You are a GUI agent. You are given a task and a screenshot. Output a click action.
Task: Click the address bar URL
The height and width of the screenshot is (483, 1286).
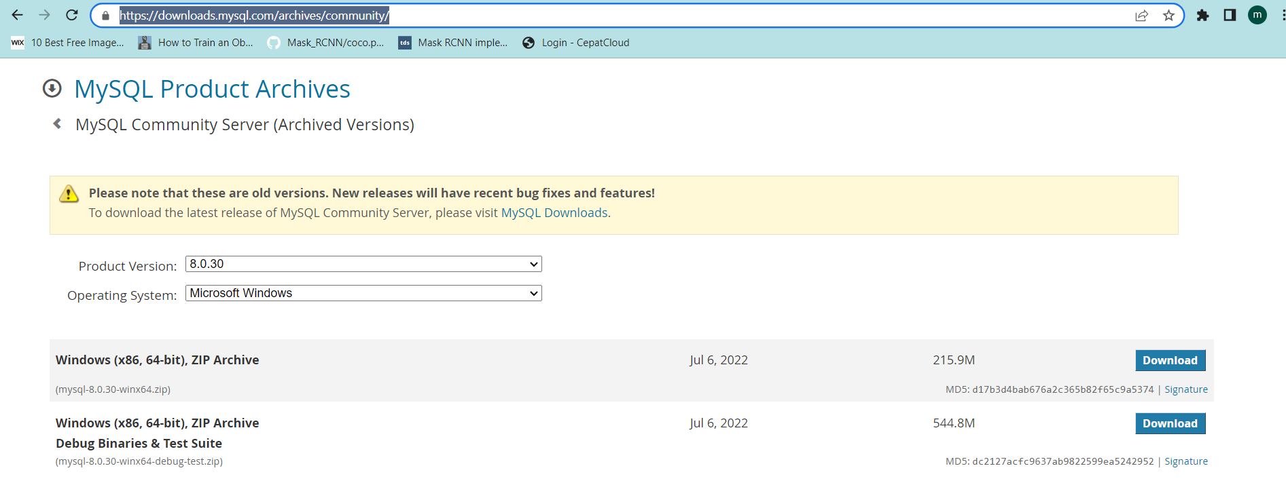coord(254,16)
